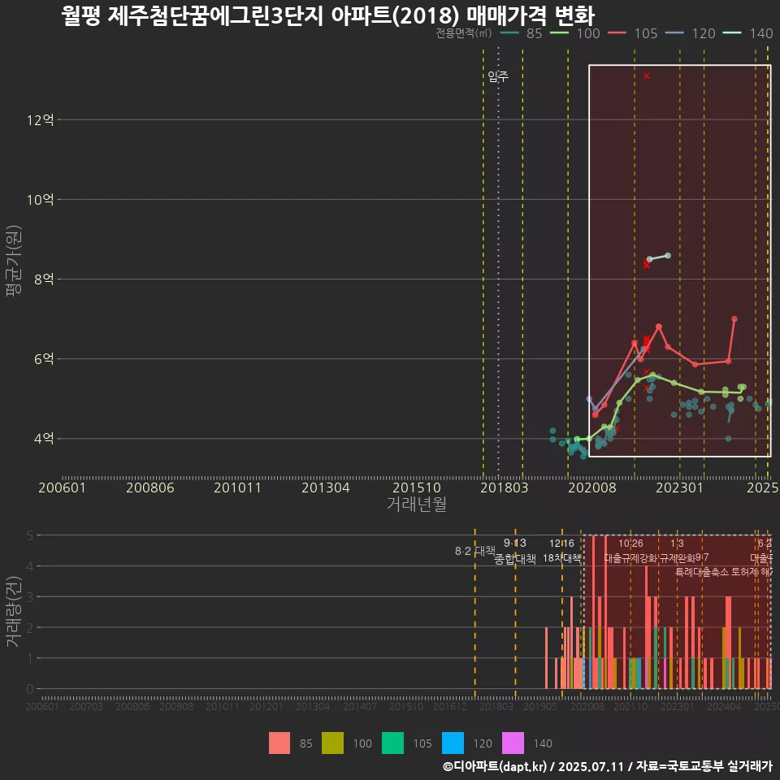Click the 거래량(건) axis title

(14, 612)
